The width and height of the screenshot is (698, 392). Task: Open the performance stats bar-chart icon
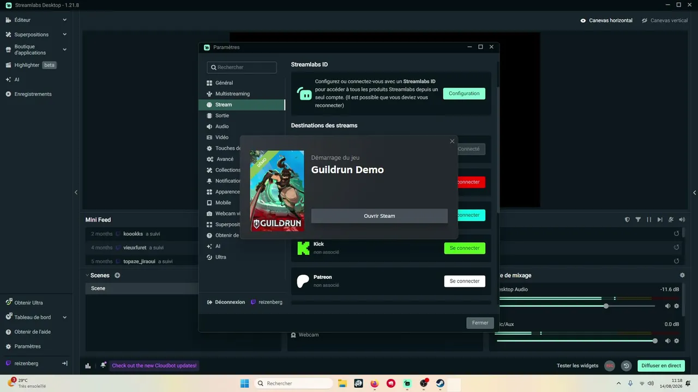click(x=88, y=366)
